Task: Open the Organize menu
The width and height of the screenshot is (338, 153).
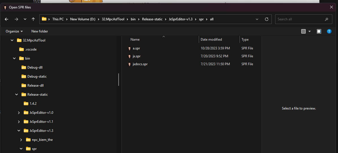Action: [x=14, y=31]
